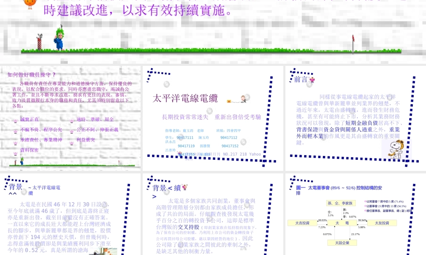Screen dimensions: 426x255
Task: Click the 不偏不倚、程序公允 bullet
Action: tap(41, 130)
